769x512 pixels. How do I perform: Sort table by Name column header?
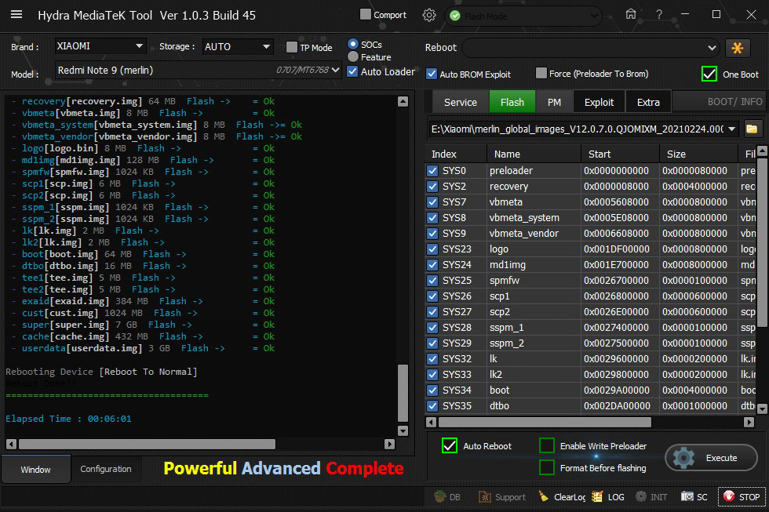click(x=534, y=154)
